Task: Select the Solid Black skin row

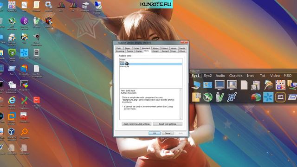Action: pyautogui.click(x=151, y=64)
